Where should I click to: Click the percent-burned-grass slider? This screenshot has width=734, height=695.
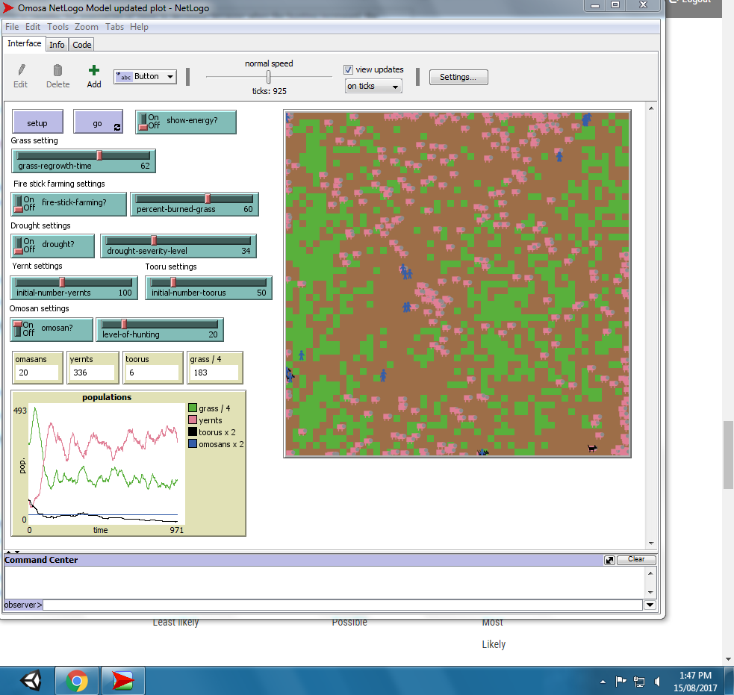(194, 204)
